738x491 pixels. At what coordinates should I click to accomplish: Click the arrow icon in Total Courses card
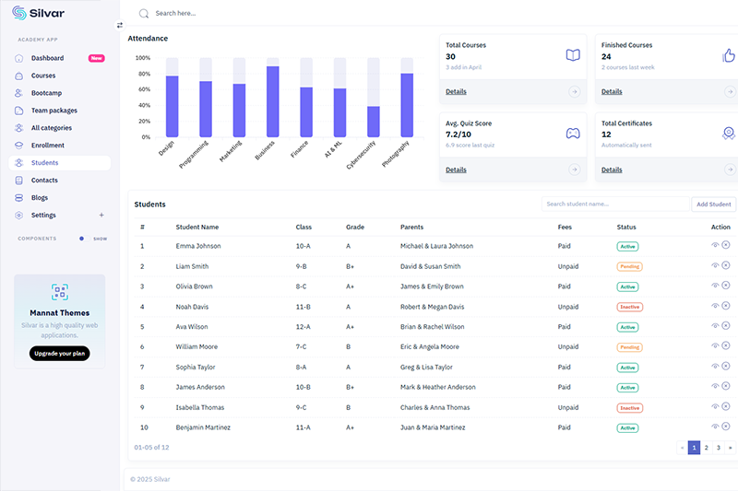575,92
